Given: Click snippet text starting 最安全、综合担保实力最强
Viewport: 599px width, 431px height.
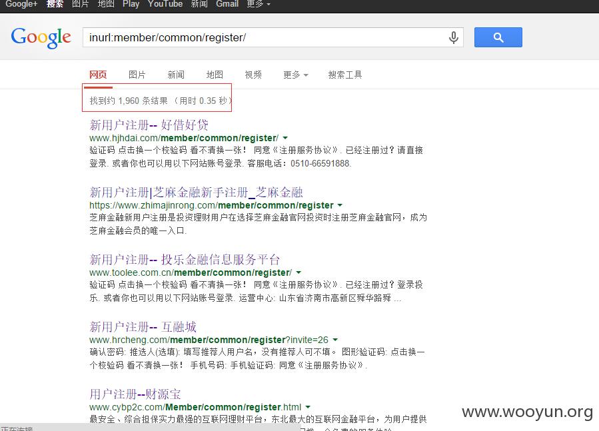Looking at the screenshot, I should [258, 419].
